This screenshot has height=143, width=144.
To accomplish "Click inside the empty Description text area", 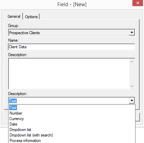I will click(69, 74).
